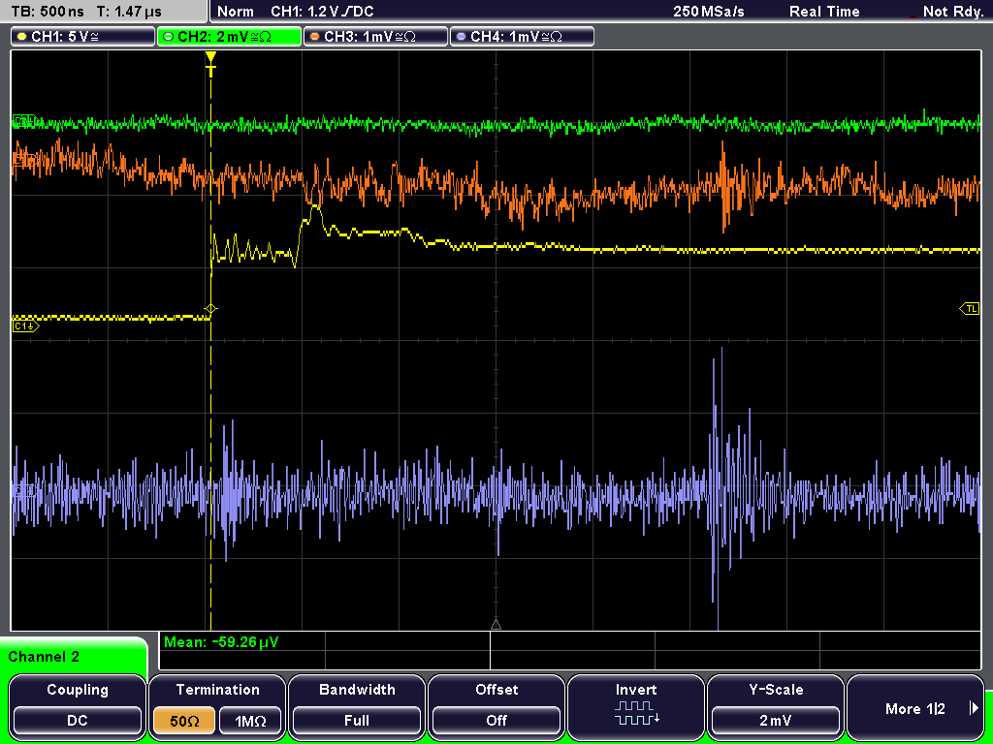
Task: Click the bottom center time reference triangle
Action: click(496, 625)
